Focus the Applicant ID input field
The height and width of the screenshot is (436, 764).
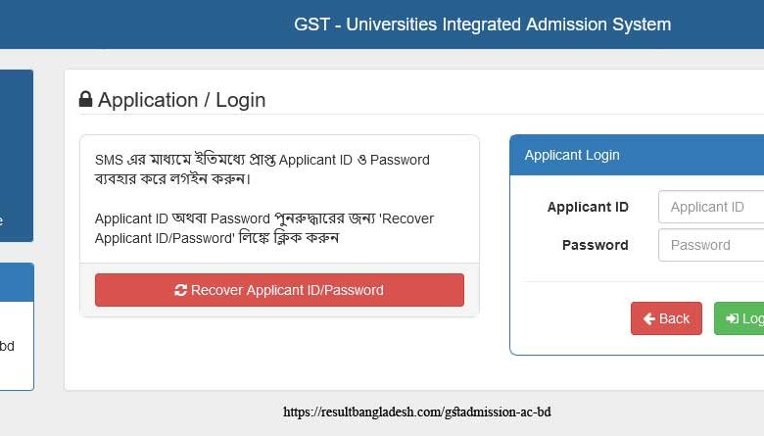click(x=712, y=207)
